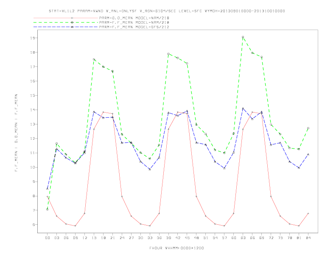Click the blue triangle marker at hour 57
The image size is (336, 259).
click(x=224, y=168)
